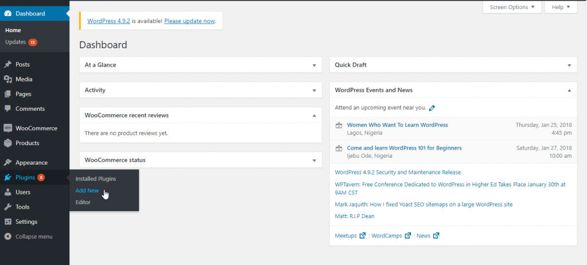Click the orange 8 badge on Plugins

(x=41, y=177)
